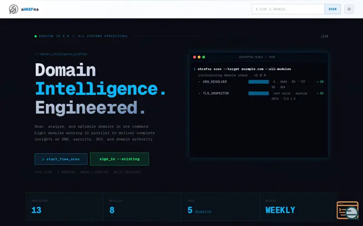363x226 pixels.
Task: Click the green status dot indicator
Action: 35,36
